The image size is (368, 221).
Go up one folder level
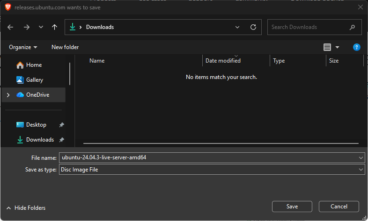point(55,27)
